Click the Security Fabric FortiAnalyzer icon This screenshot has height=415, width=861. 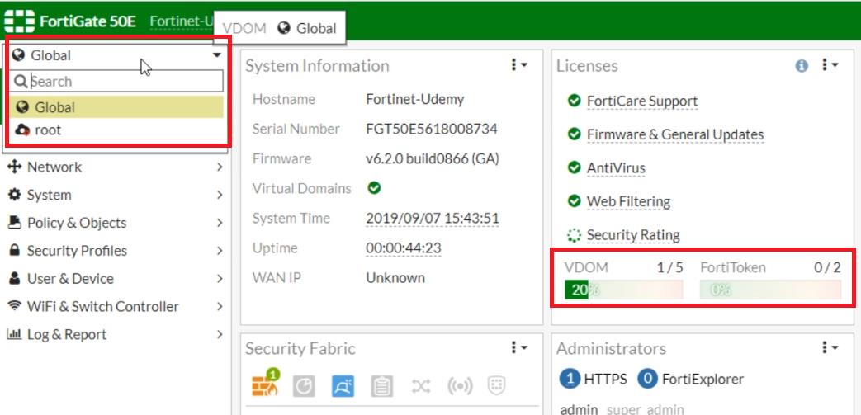point(303,386)
